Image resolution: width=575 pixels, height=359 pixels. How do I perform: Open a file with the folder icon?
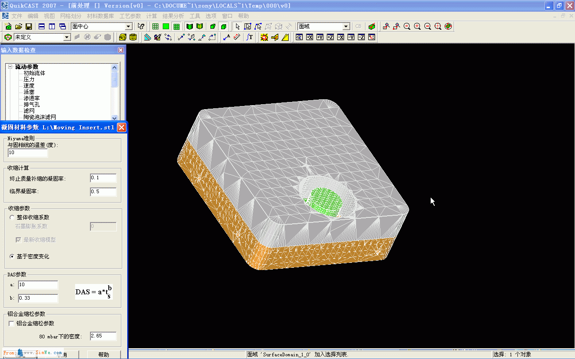(x=18, y=27)
